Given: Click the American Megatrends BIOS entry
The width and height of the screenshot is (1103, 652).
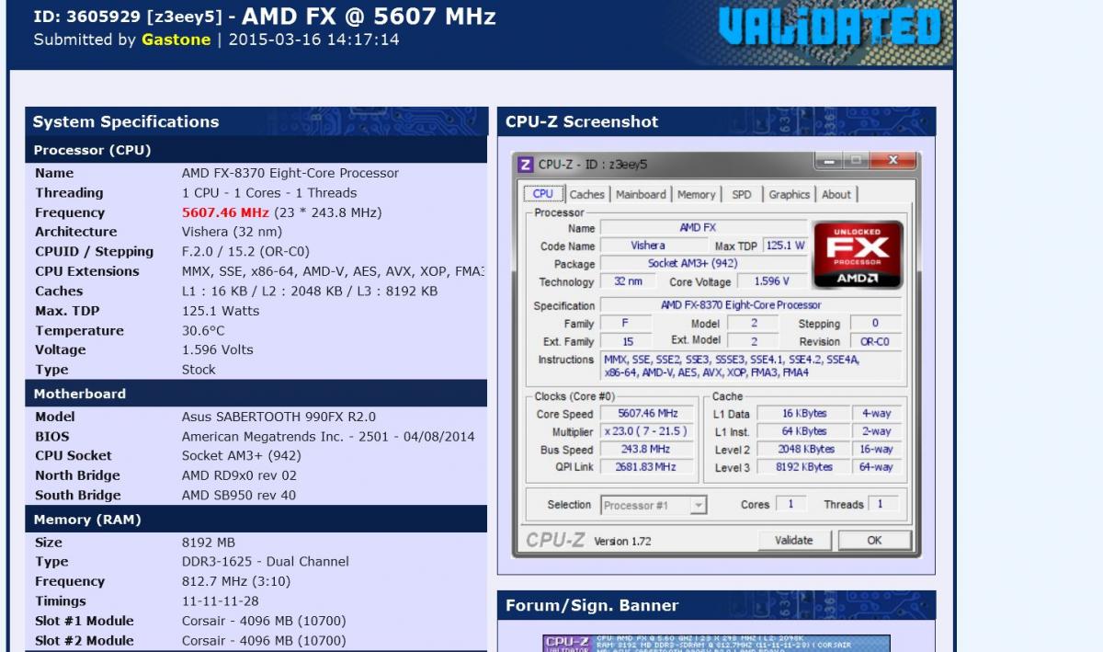Looking at the screenshot, I should (x=328, y=437).
